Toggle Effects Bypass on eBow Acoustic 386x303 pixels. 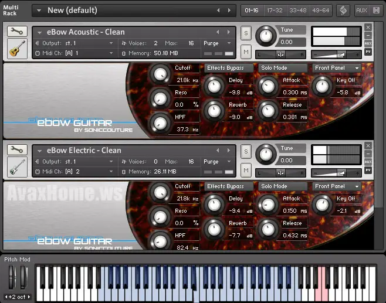(229, 68)
